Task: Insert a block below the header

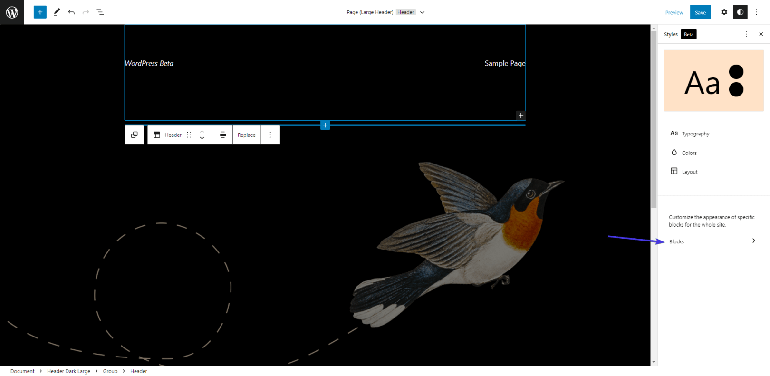Action: coord(325,125)
